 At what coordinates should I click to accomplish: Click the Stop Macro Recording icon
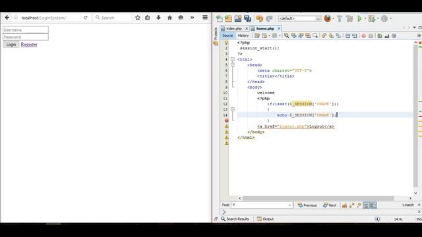pyautogui.click(x=371, y=36)
